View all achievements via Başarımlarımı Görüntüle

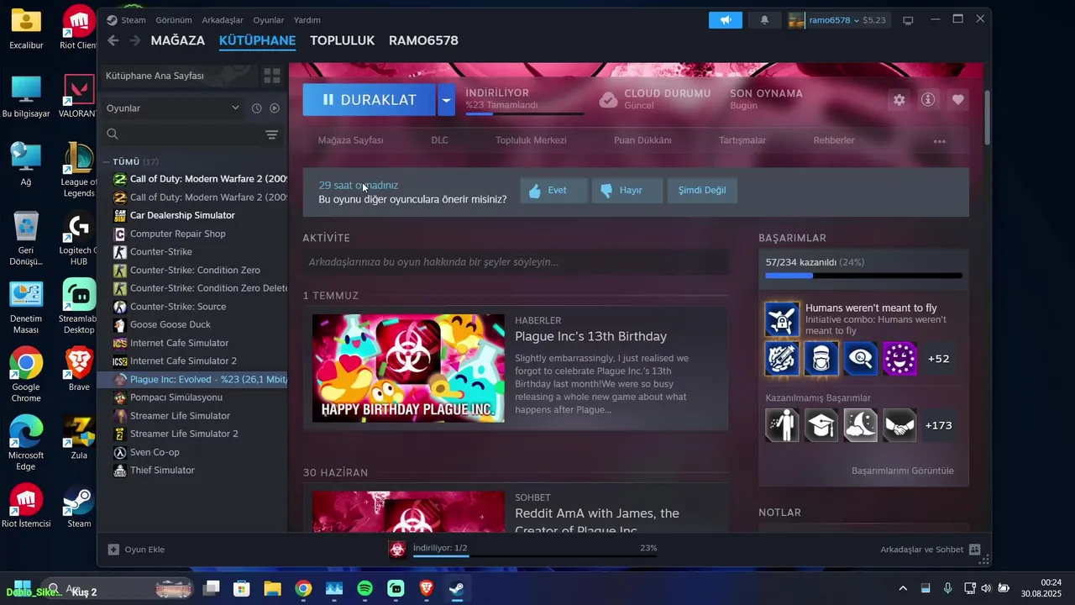pos(903,471)
